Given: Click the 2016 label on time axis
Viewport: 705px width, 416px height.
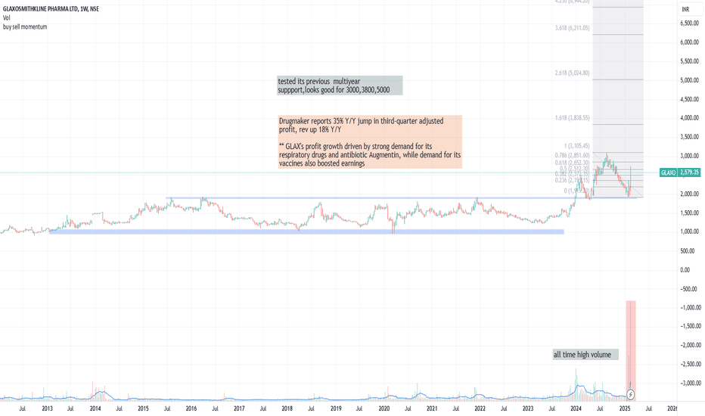Looking at the screenshot, I should pos(191,408).
